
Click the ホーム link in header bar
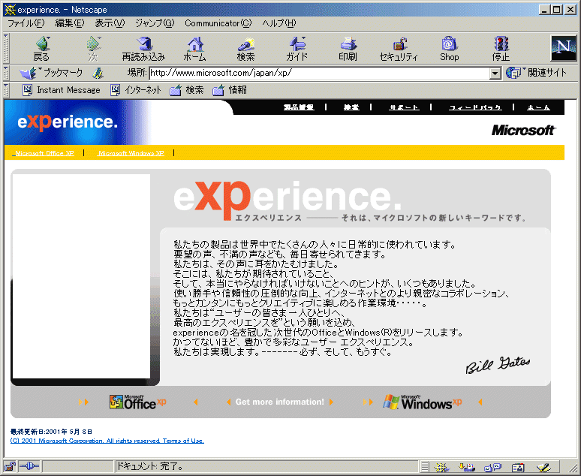click(x=538, y=107)
